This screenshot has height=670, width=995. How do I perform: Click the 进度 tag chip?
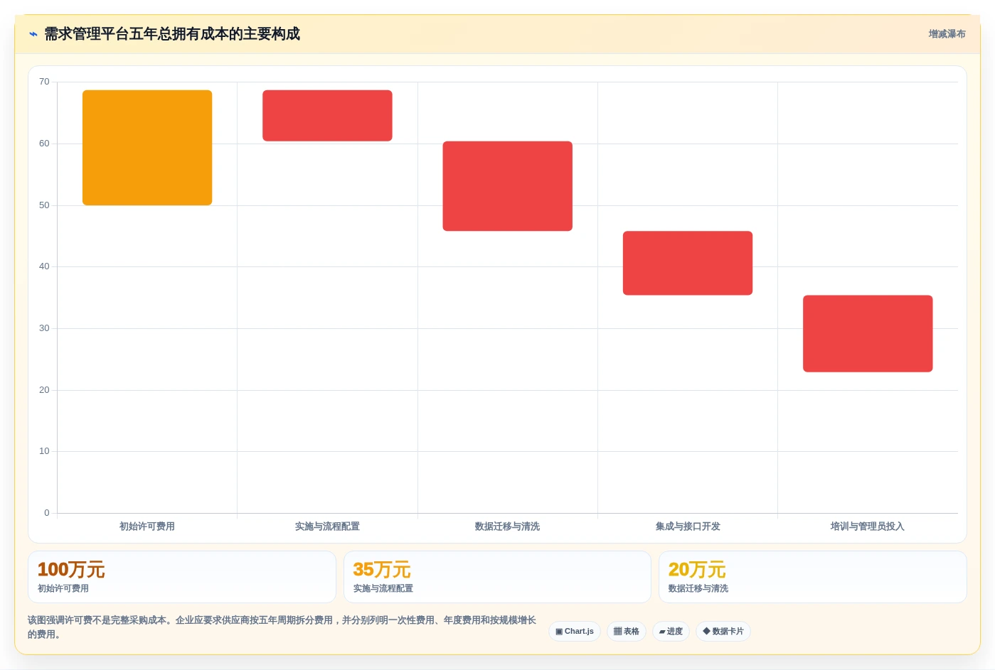coord(671,631)
